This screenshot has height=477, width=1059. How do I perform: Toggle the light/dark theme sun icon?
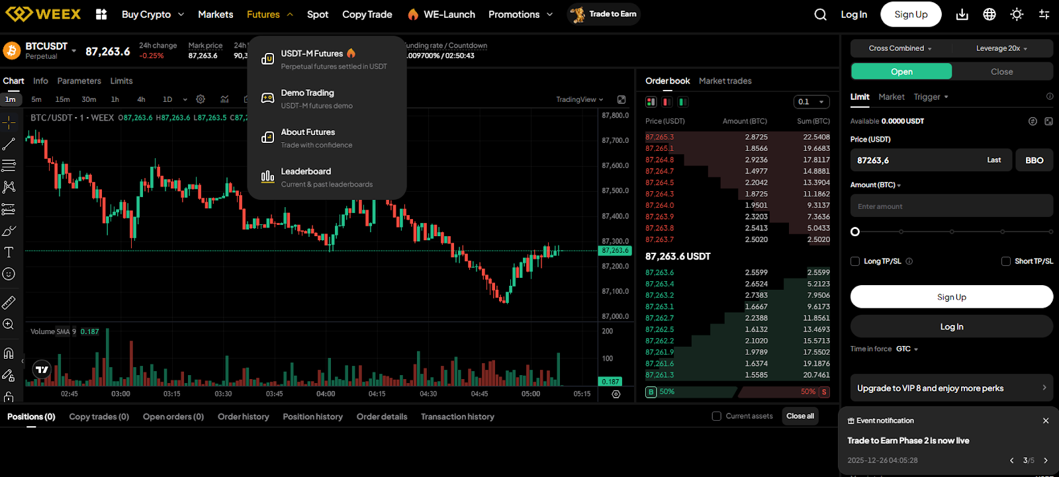[1017, 15]
